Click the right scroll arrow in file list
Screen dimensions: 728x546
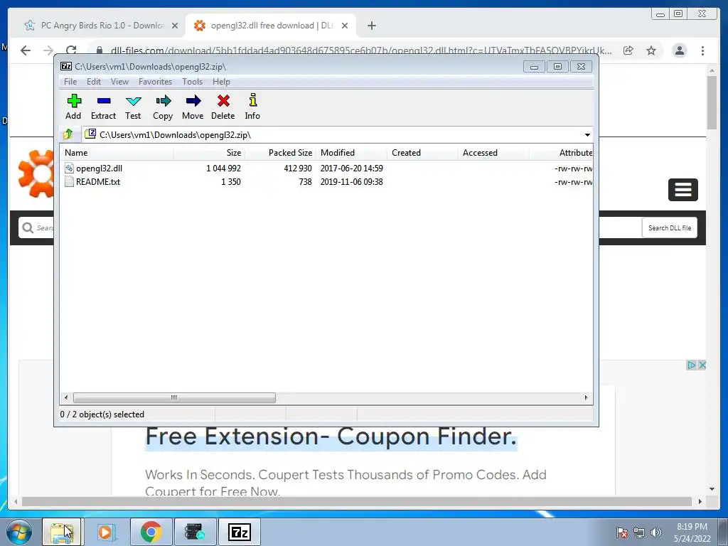(x=586, y=397)
